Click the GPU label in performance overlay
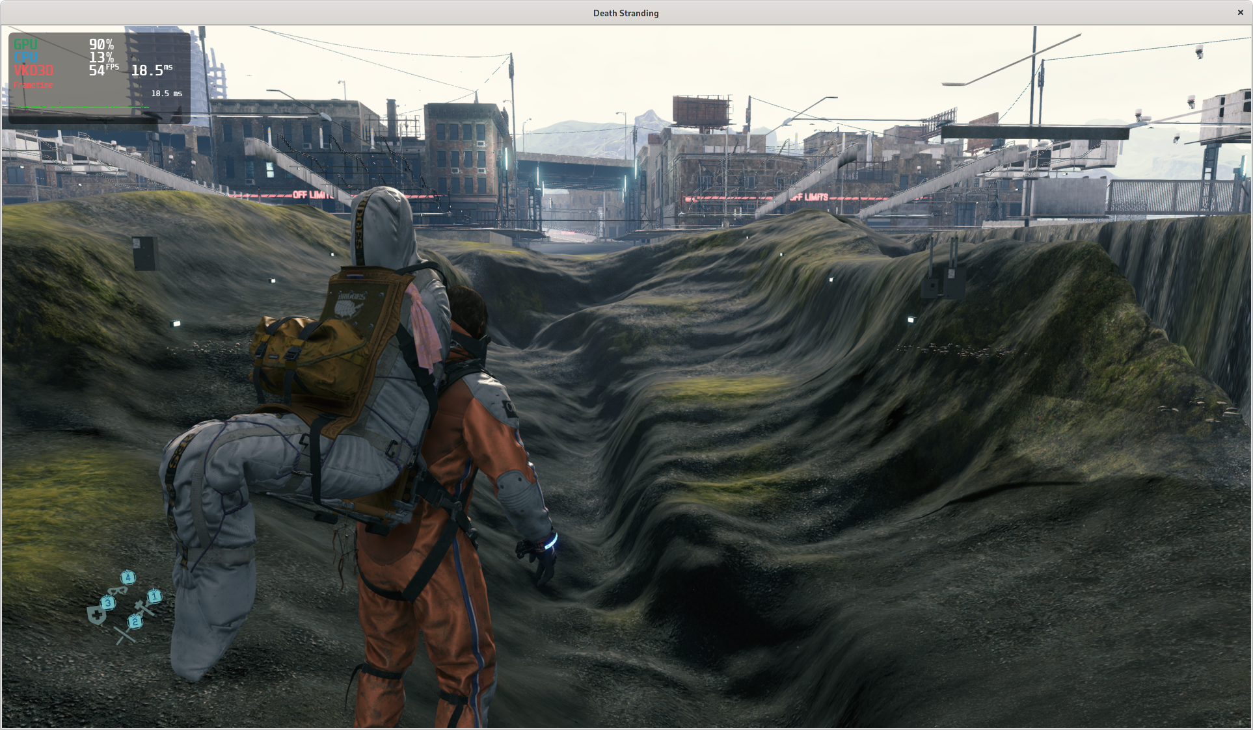 coord(26,44)
